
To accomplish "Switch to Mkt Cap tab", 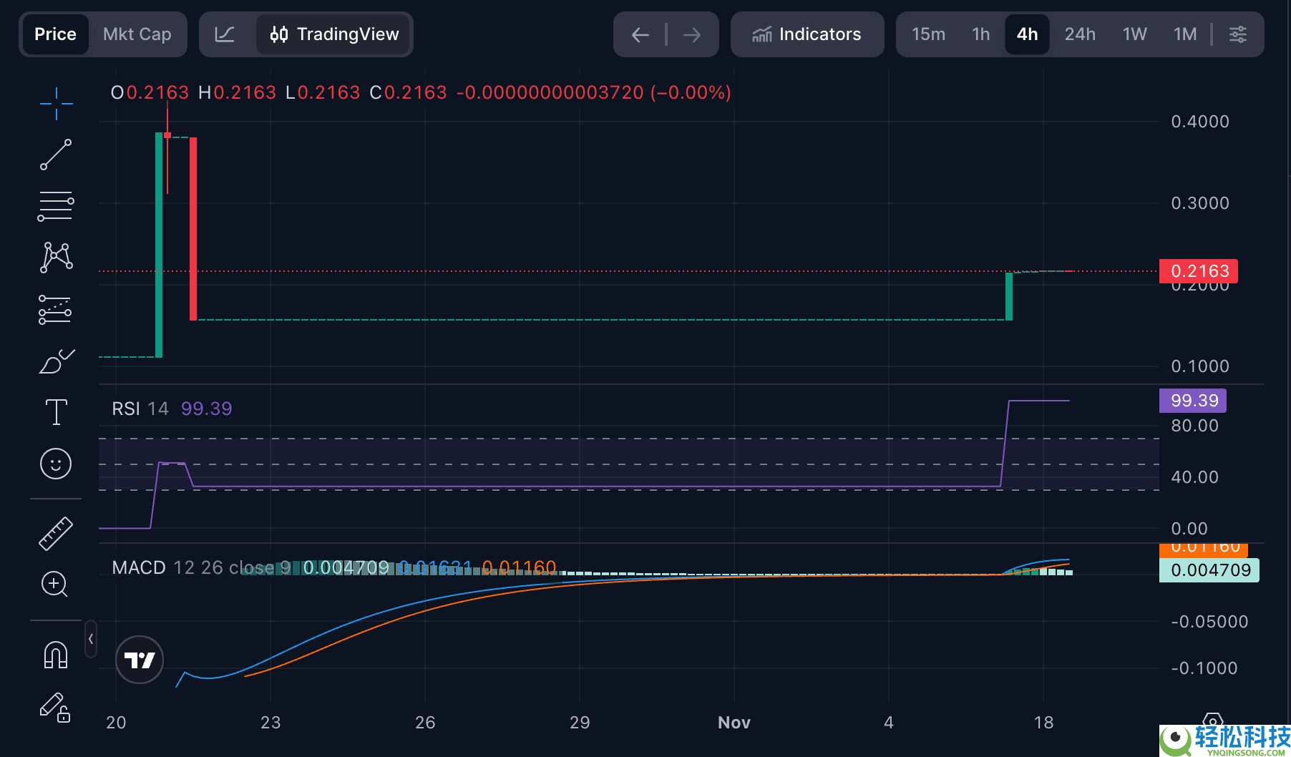I will pyautogui.click(x=137, y=34).
